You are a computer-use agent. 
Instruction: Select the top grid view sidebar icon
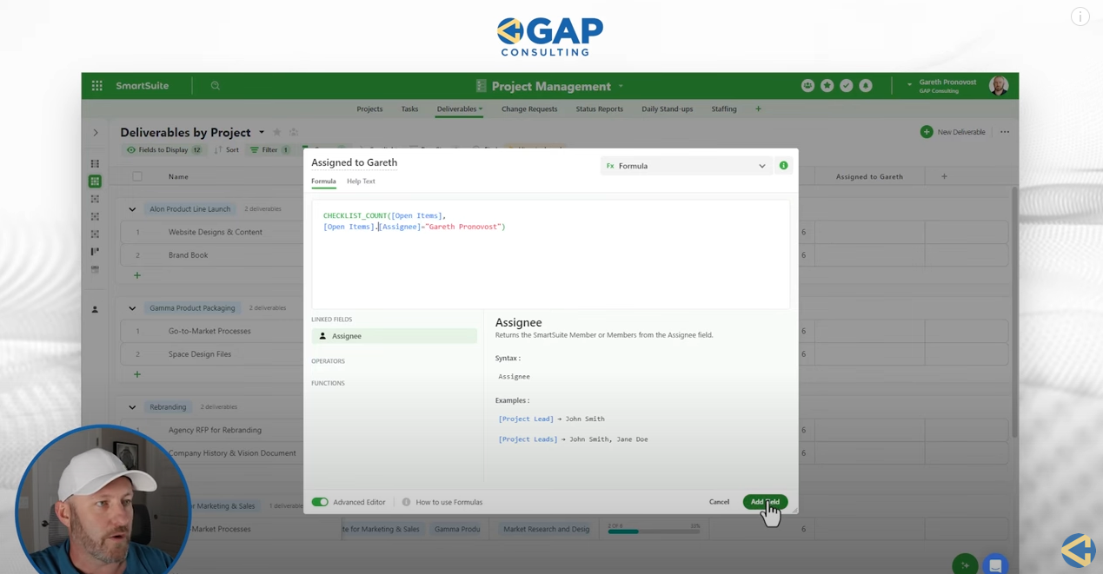click(x=95, y=163)
